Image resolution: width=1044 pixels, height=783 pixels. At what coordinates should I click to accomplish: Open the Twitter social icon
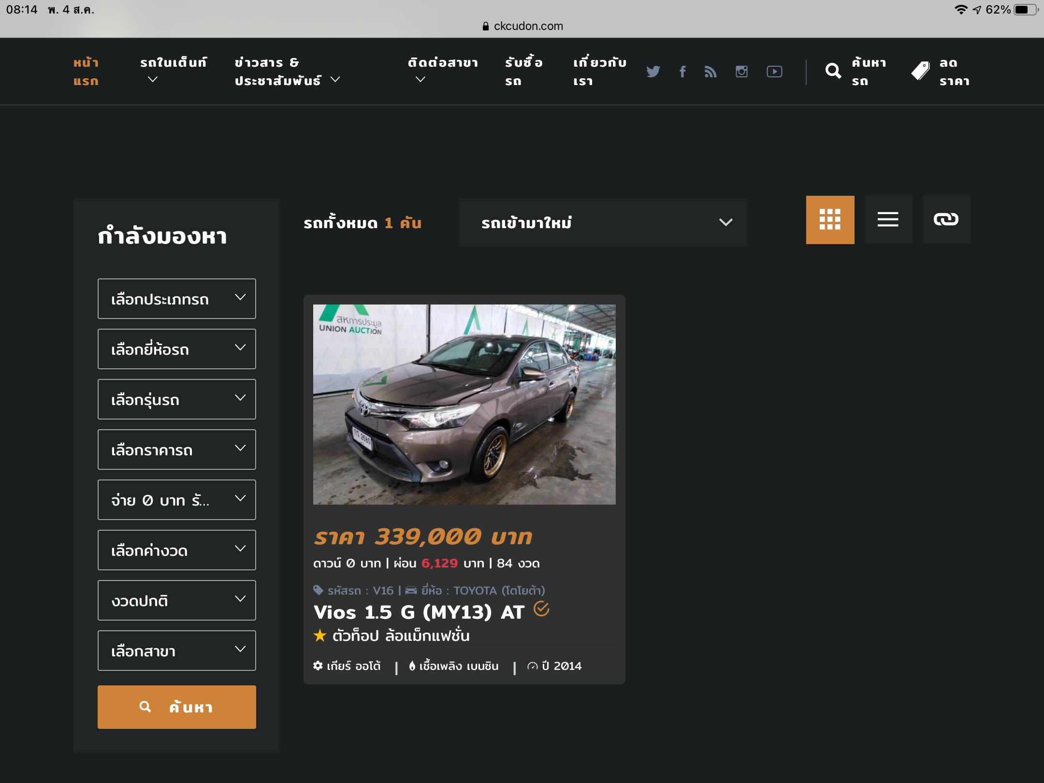[x=653, y=72]
